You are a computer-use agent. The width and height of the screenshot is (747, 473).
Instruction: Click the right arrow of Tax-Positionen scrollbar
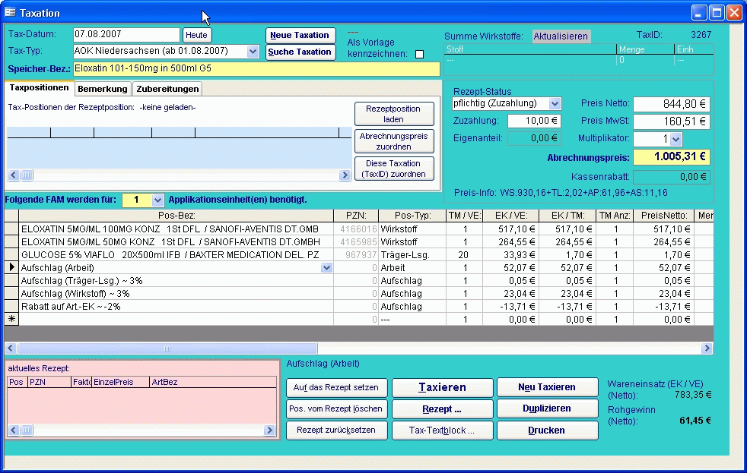pyautogui.click(x=345, y=175)
